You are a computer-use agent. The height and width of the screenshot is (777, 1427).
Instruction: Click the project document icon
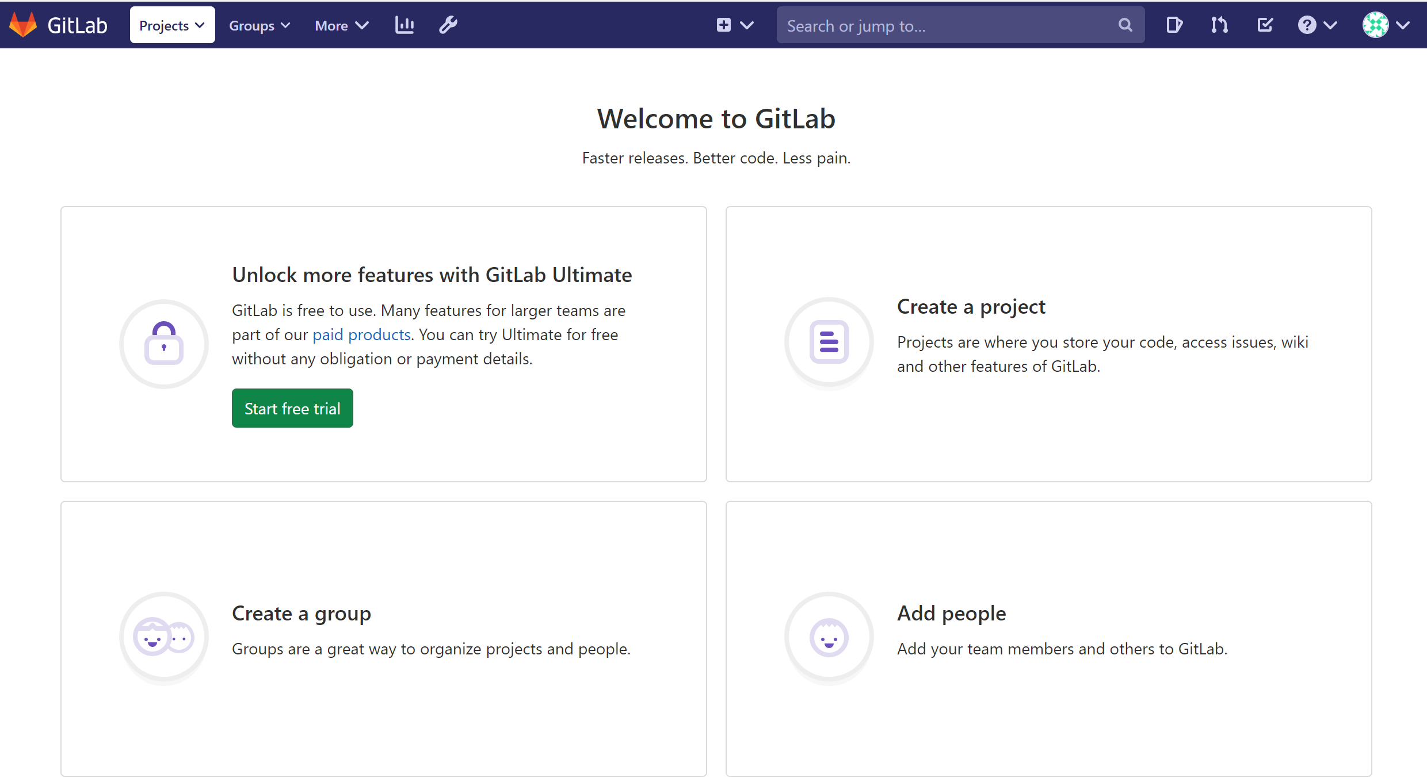click(829, 342)
